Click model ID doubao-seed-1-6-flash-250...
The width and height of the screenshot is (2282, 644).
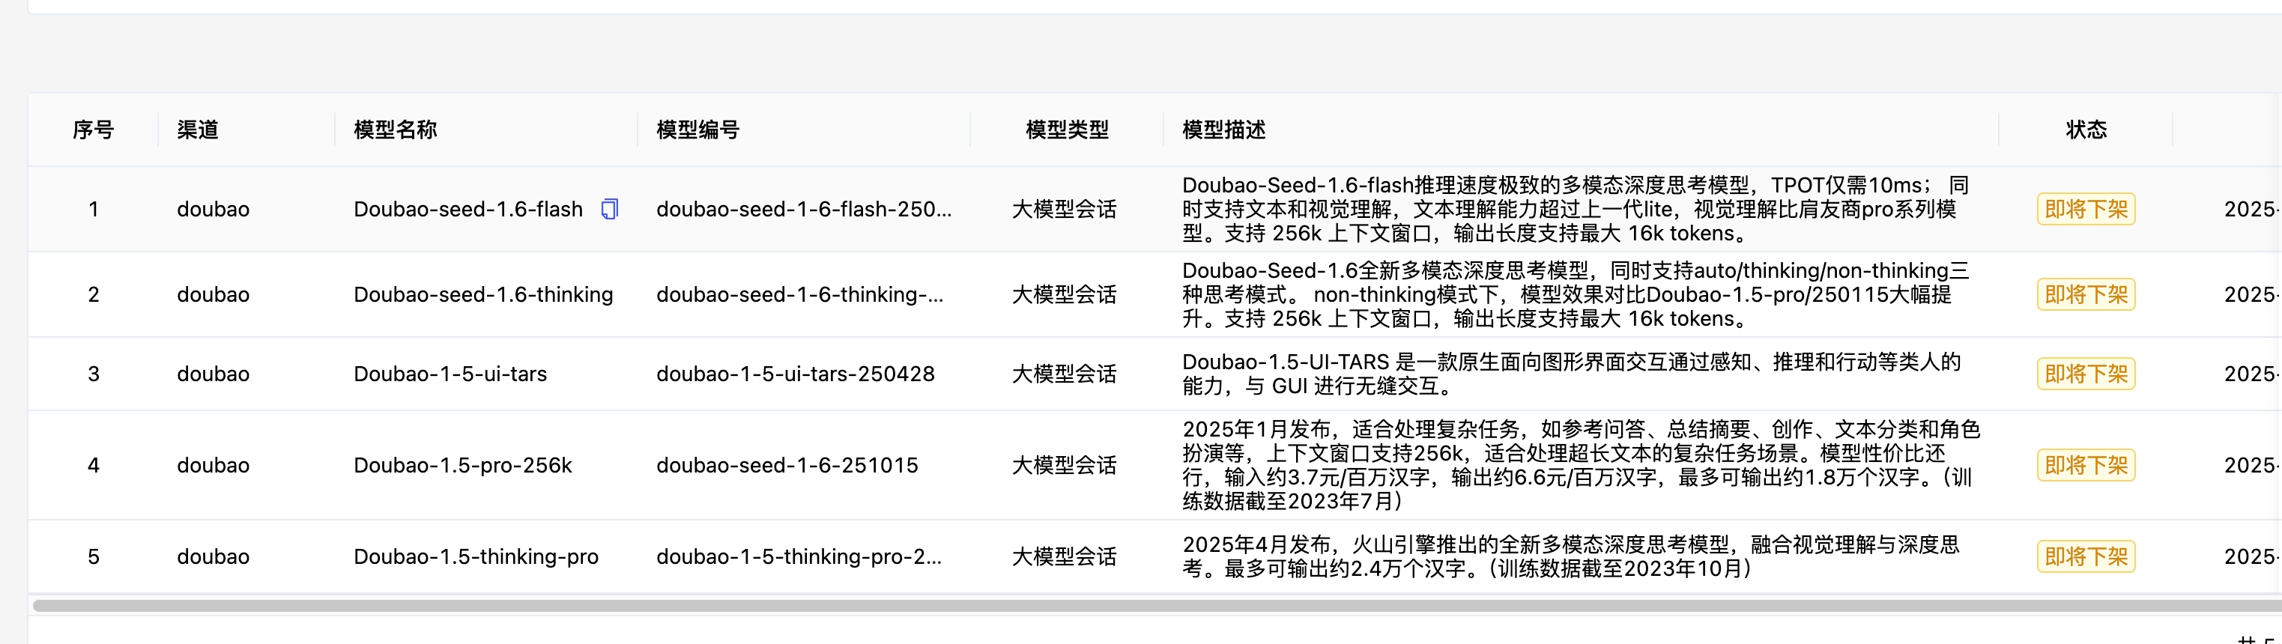coord(805,209)
